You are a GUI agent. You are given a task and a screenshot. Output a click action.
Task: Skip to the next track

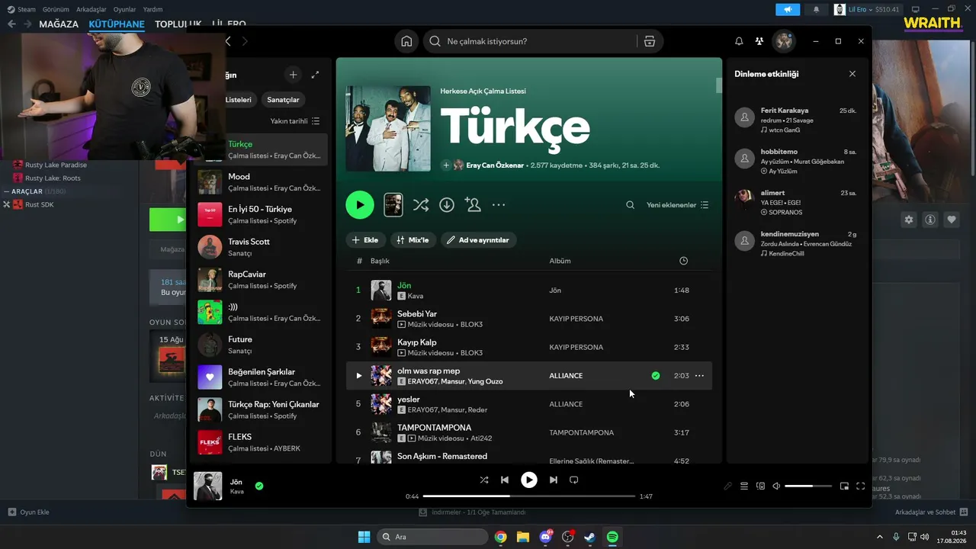tap(554, 480)
